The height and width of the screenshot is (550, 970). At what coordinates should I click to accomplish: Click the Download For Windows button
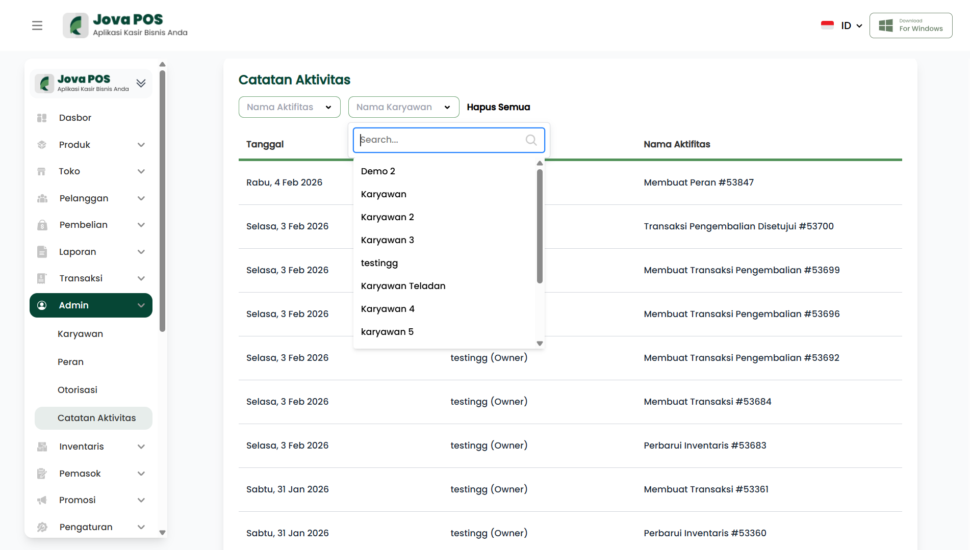click(911, 25)
